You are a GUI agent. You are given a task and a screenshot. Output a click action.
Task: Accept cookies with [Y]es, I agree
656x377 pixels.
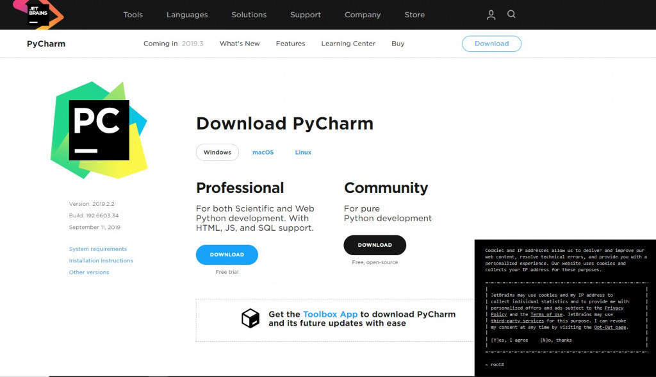[509, 340]
